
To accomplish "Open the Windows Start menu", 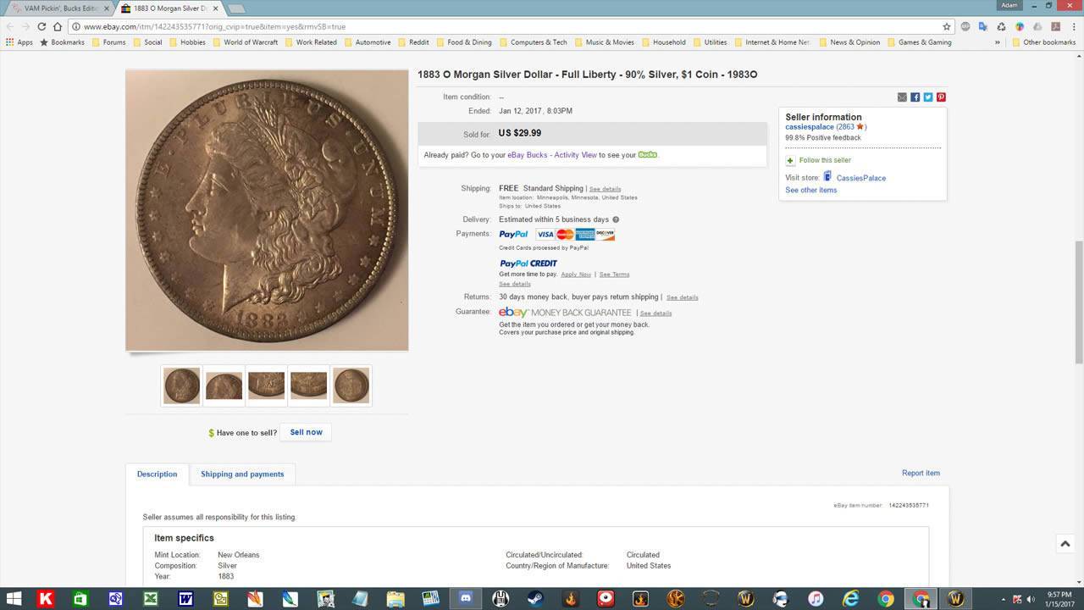I will (x=14, y=599).
